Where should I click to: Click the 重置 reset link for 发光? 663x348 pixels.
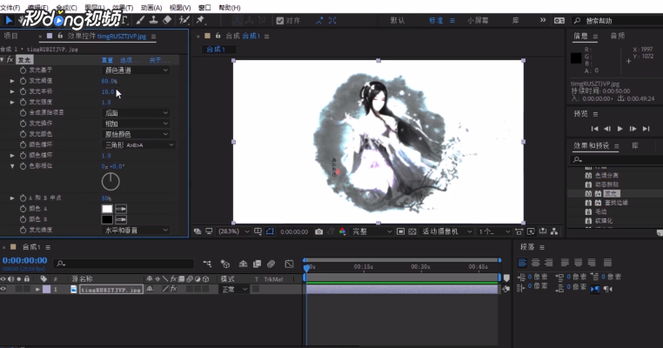(x=107, y=60)
